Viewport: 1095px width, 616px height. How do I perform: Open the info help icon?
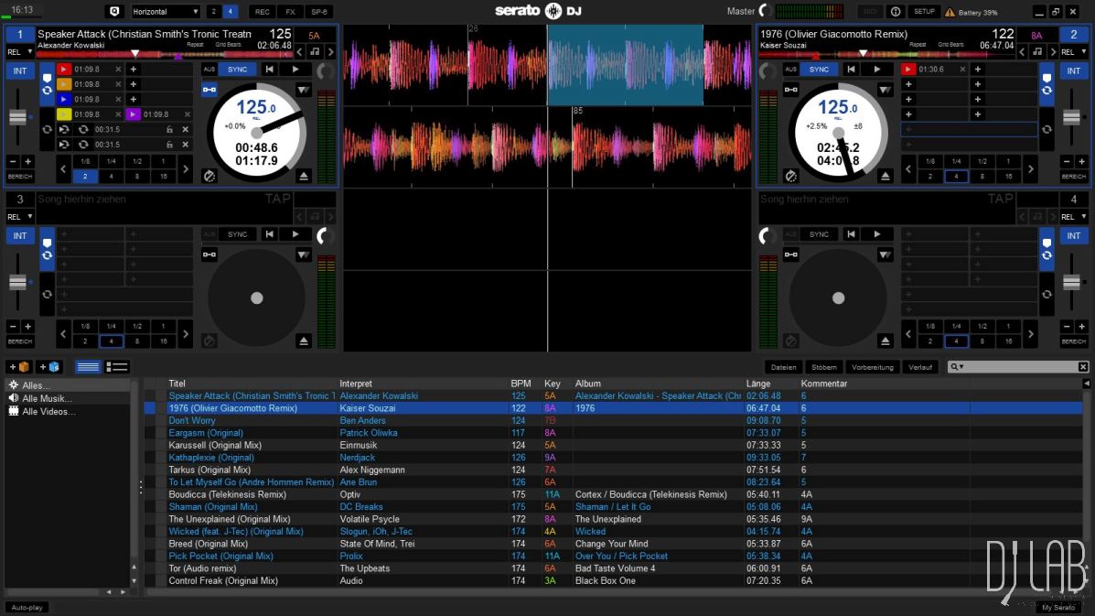(896, 12)
